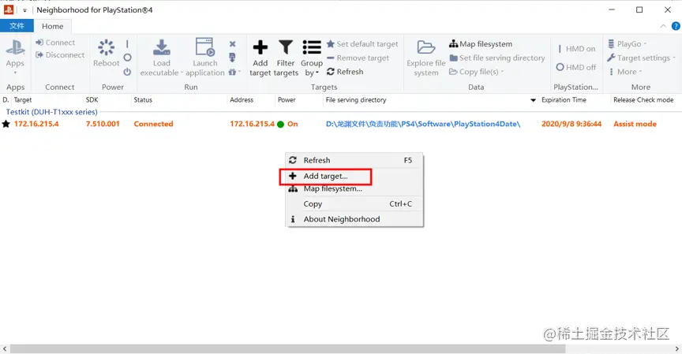This screenshot has height=354, width=682.
Task: Click the Connected status cell
Action: 154,124
